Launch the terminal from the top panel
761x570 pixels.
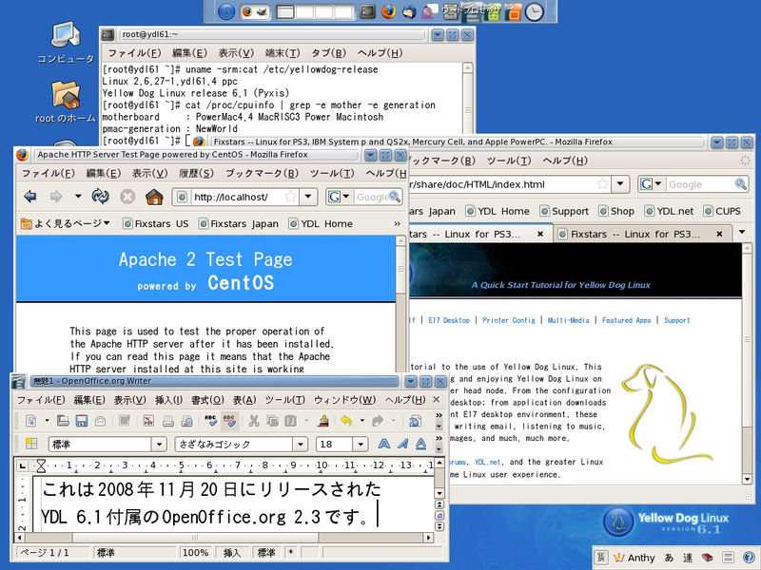click(x=367, y=11)
